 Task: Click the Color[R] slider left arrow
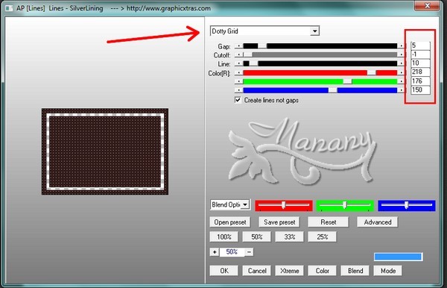click(x=239, y=73)
